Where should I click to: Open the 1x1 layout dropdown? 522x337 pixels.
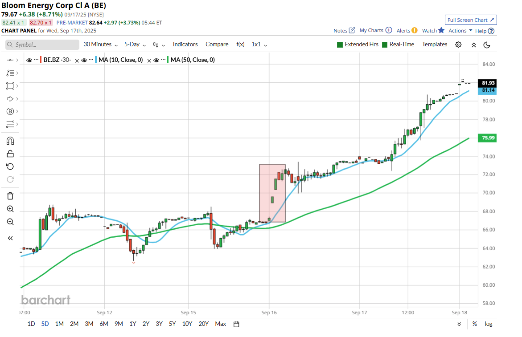pos(258,44)
